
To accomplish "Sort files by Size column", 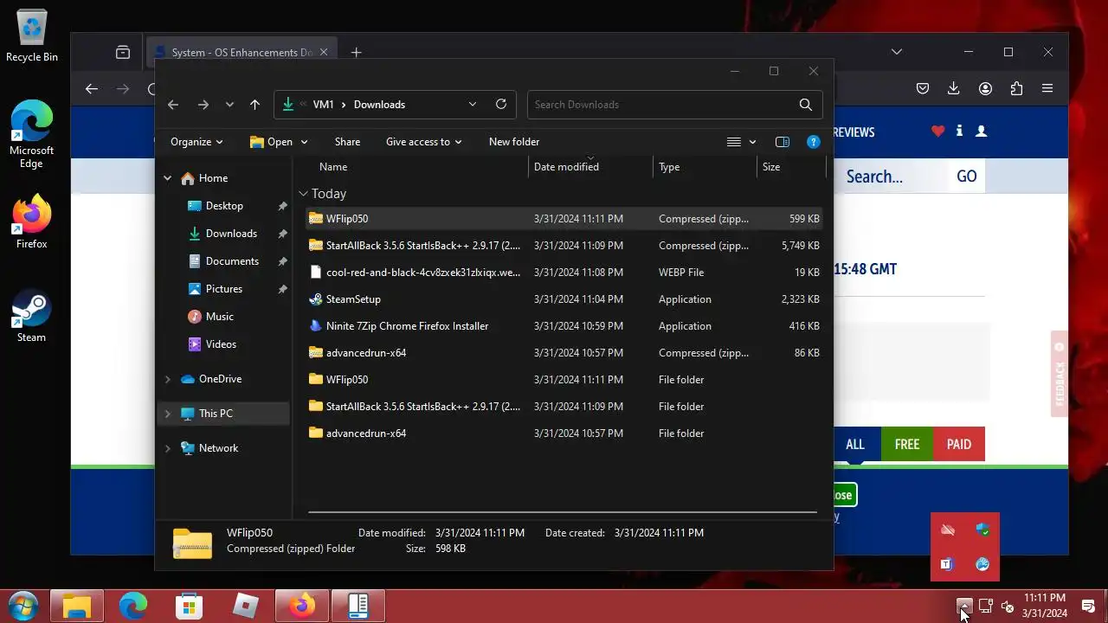I will click(771, 167).
